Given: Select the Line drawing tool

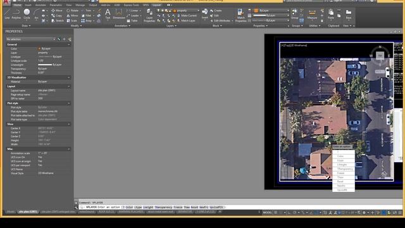Looking at the screenshot, I should 7,14.
